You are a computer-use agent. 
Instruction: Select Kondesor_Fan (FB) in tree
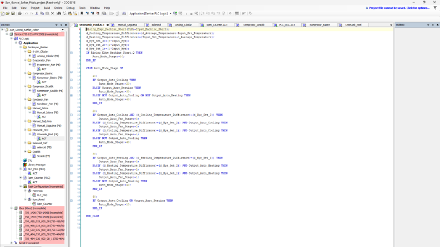click(x=48, y=104)
